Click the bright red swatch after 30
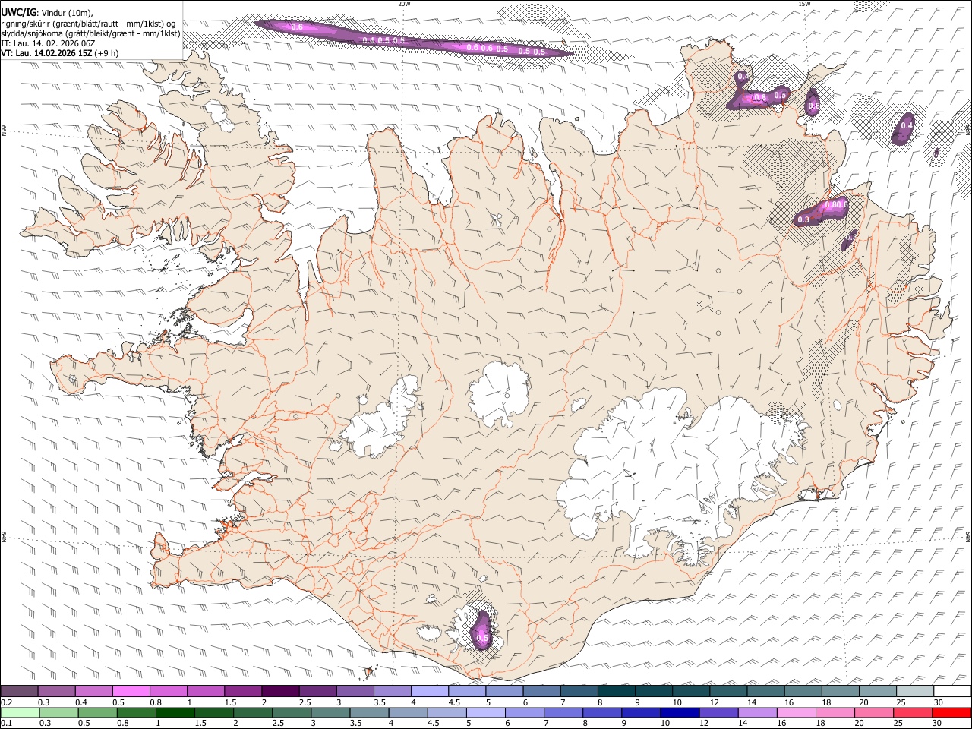 [951, 712]
